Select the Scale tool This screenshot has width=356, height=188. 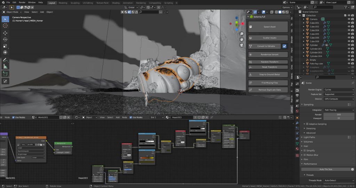pyautogui.click(x=5, y=46)
